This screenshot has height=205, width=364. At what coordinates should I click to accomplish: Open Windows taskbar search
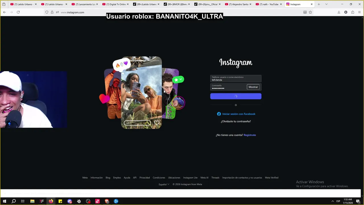point(13,201)
